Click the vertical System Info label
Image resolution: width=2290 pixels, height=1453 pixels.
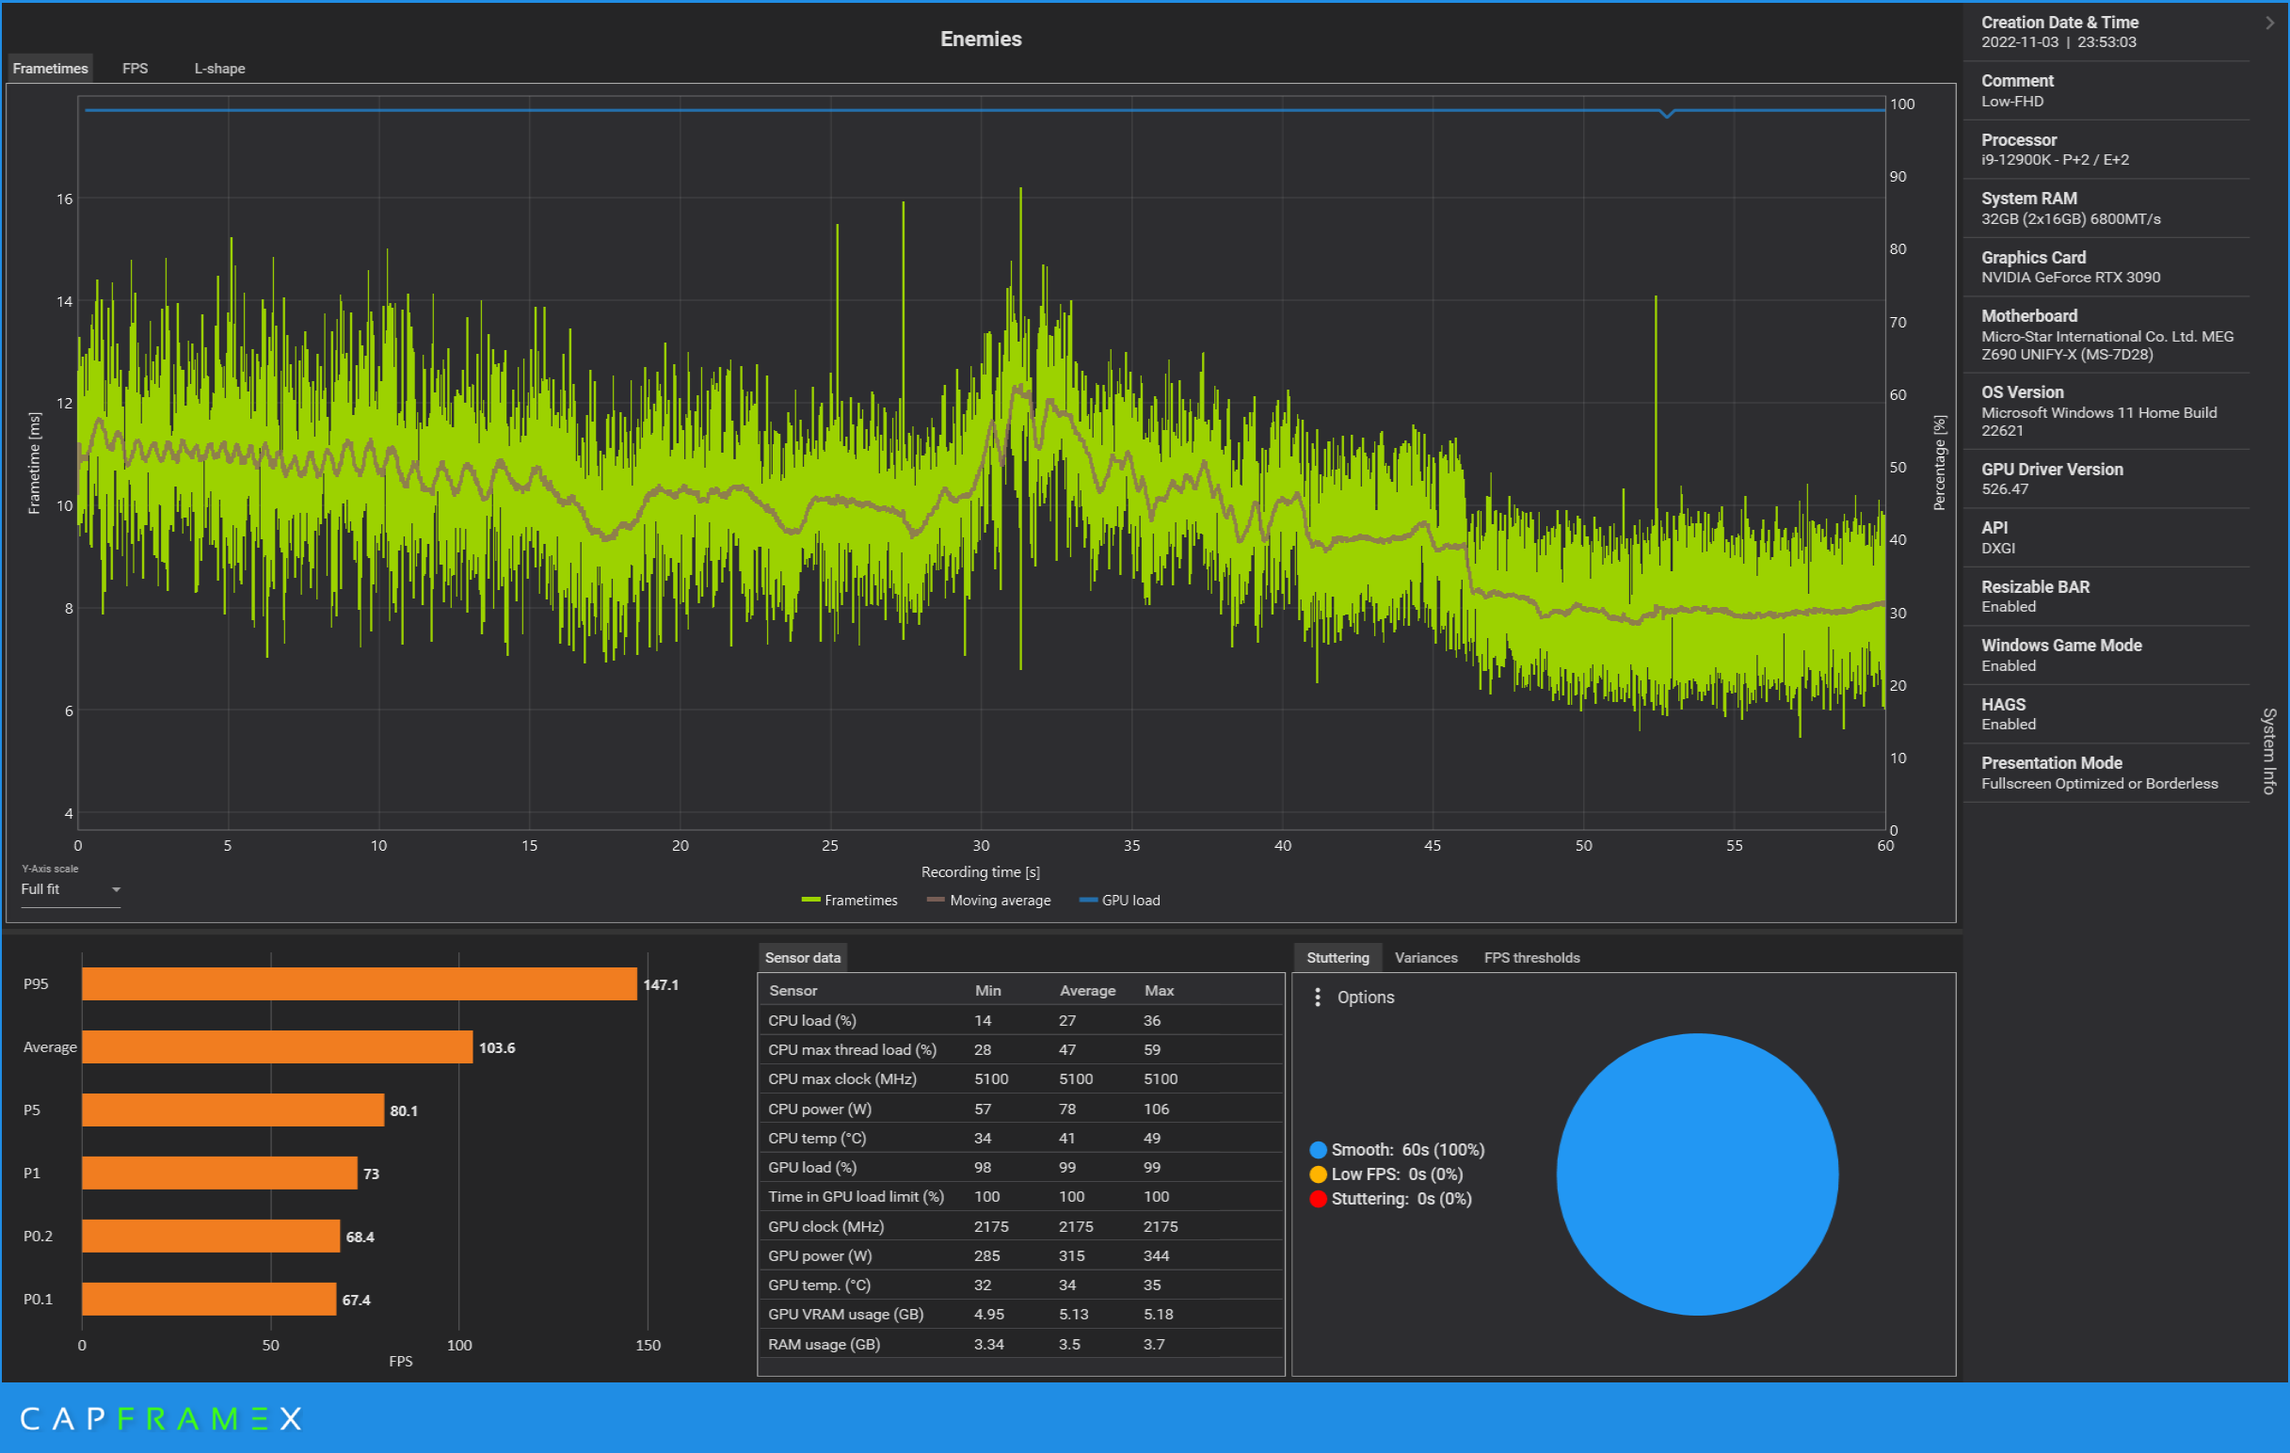click(x=2269, y=751)
